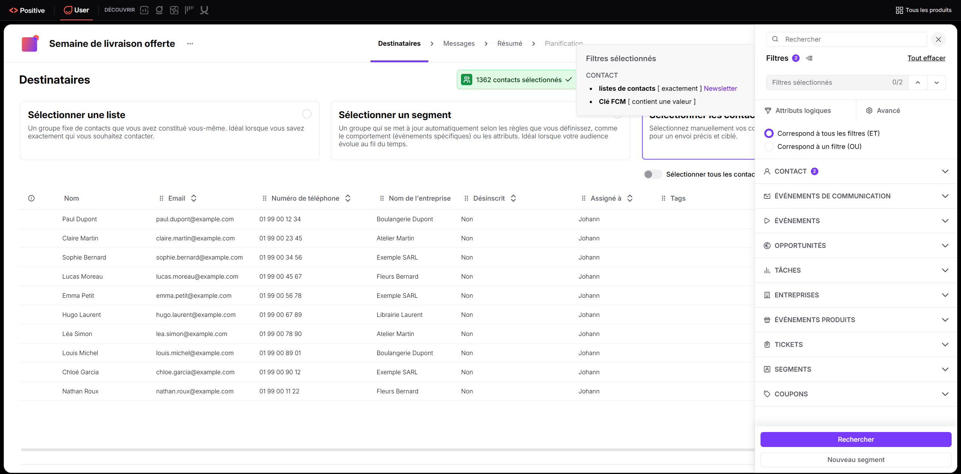Click the Avancé gear icon
961x474 pixels.
pos(869,111)
